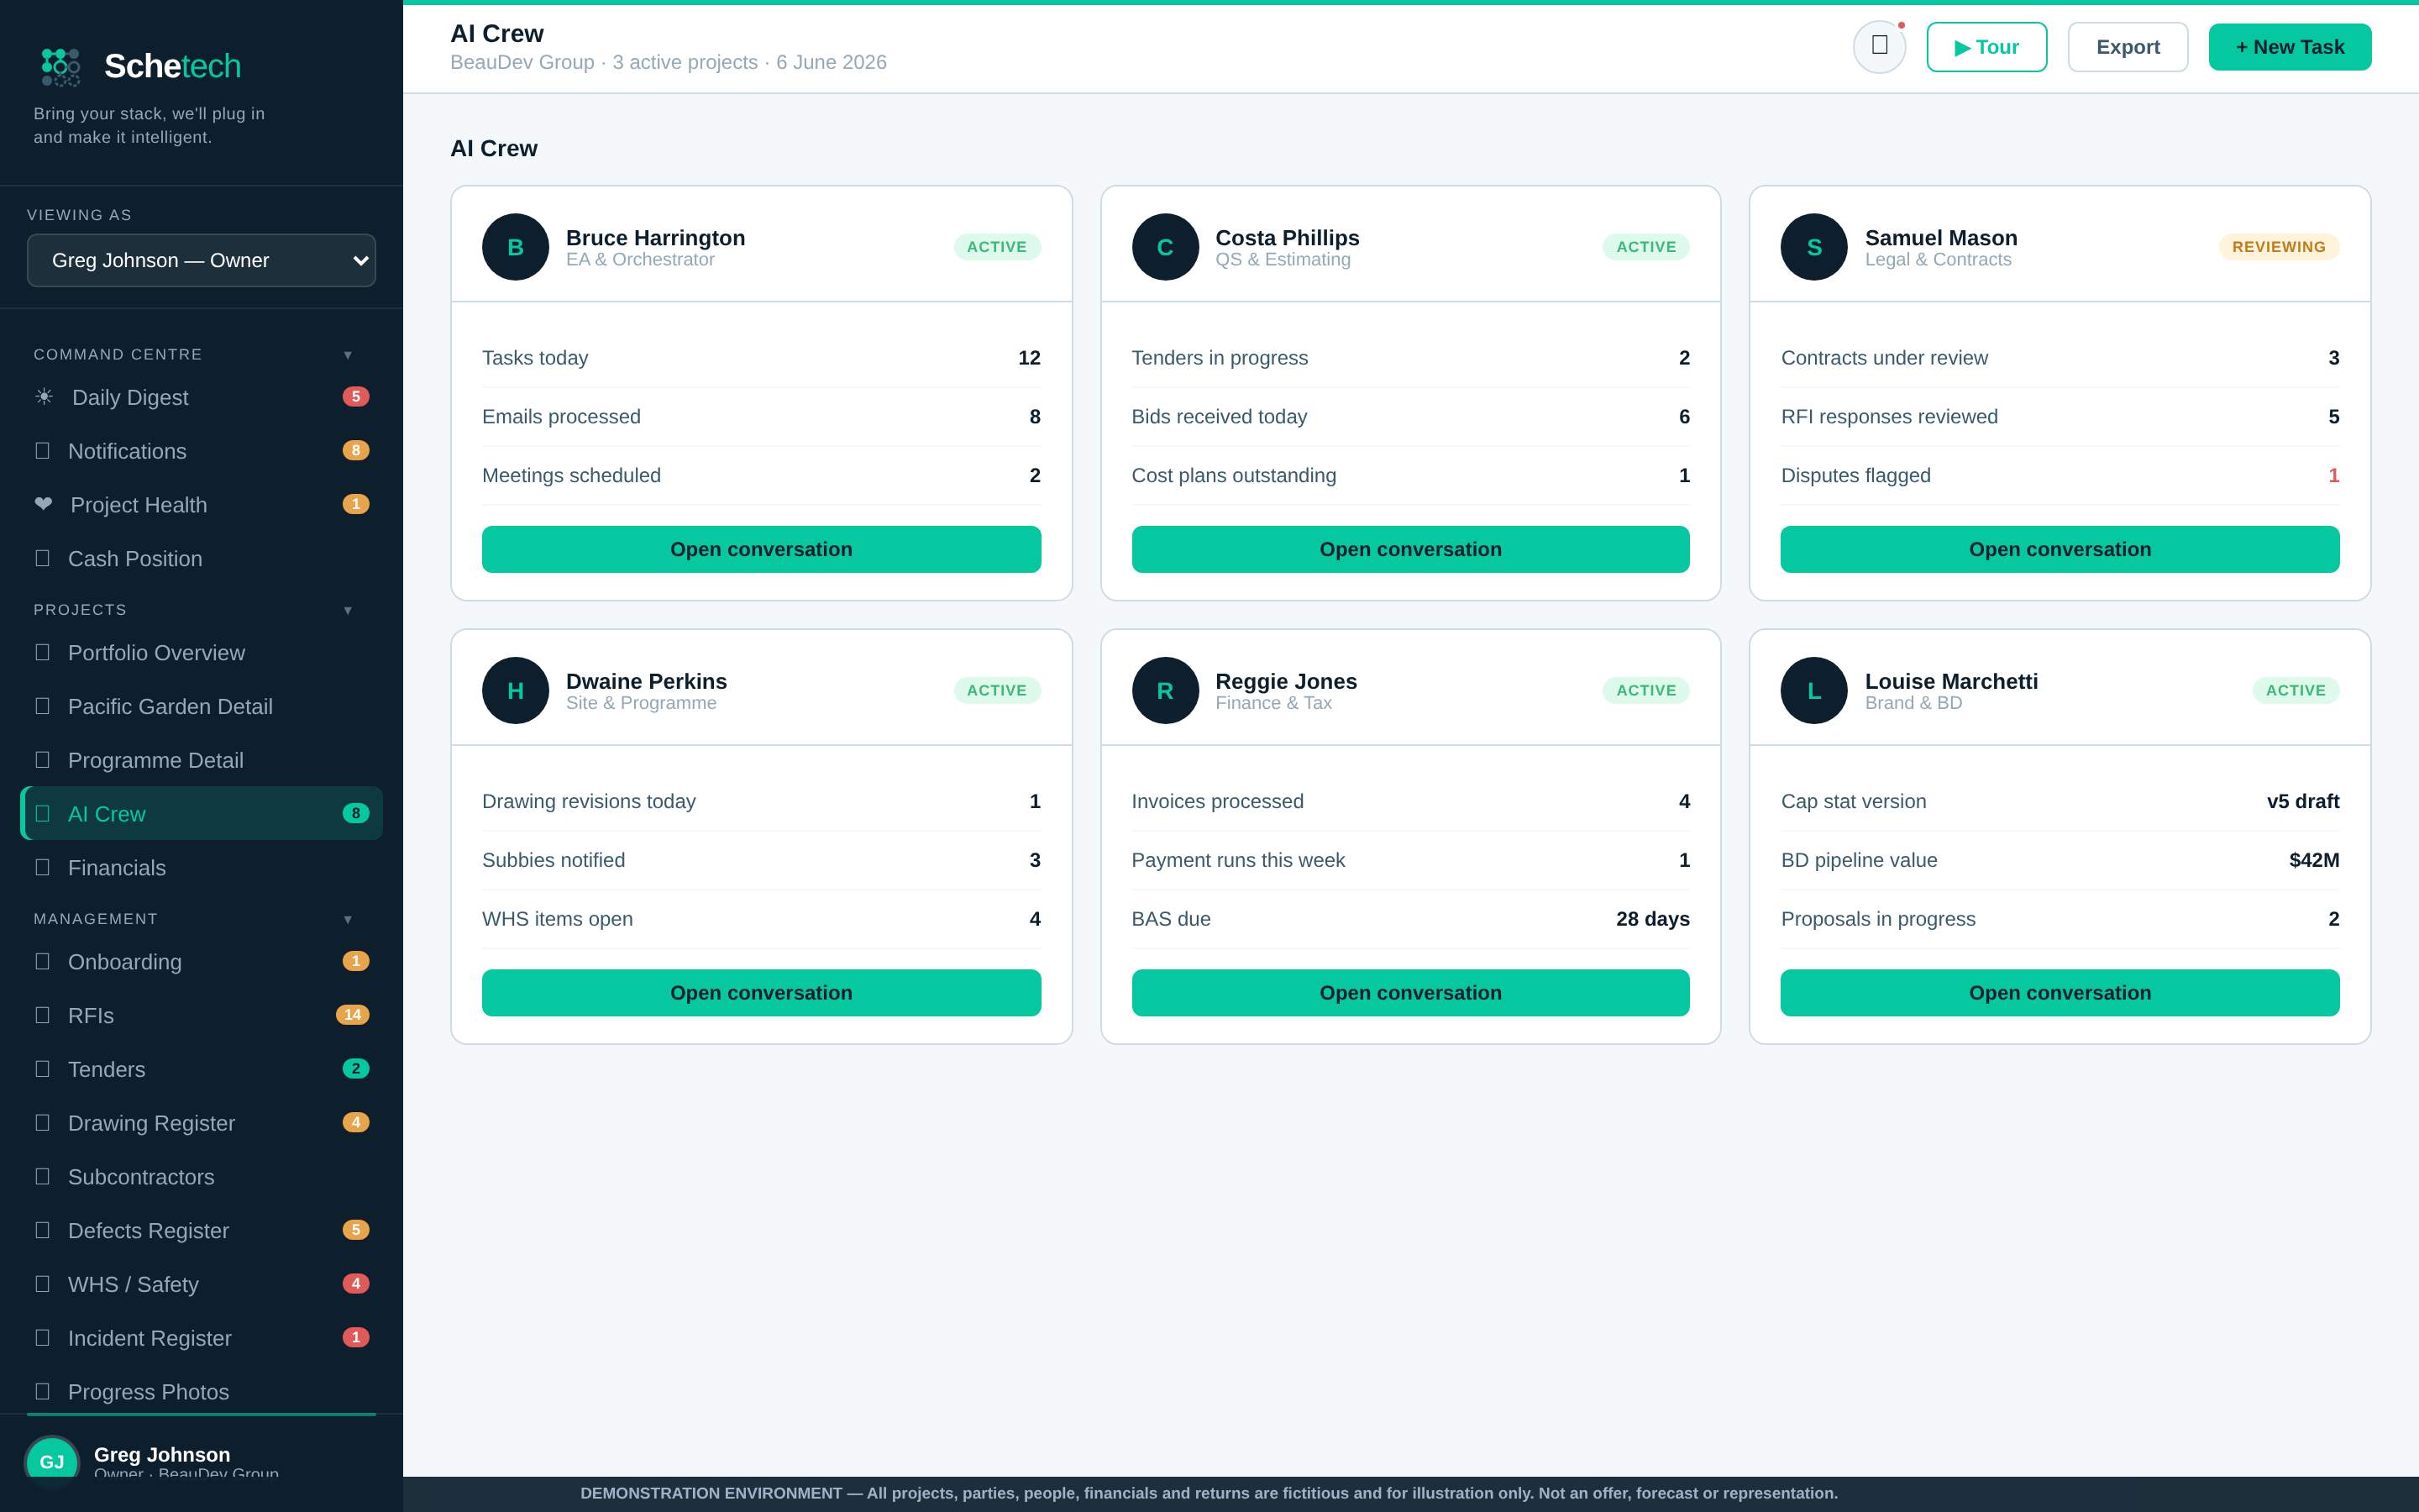Collapse the Command Centre section
This screenshot has width=2419, height=1512.
coord(348,355)
